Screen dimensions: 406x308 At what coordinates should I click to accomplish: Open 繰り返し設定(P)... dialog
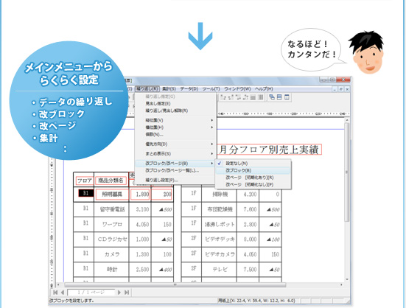[176, 180]
